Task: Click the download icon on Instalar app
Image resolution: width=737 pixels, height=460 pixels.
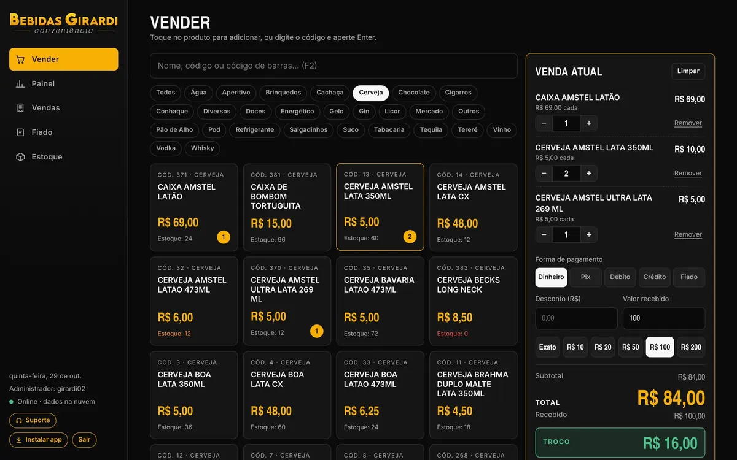Action: [19, 440]
